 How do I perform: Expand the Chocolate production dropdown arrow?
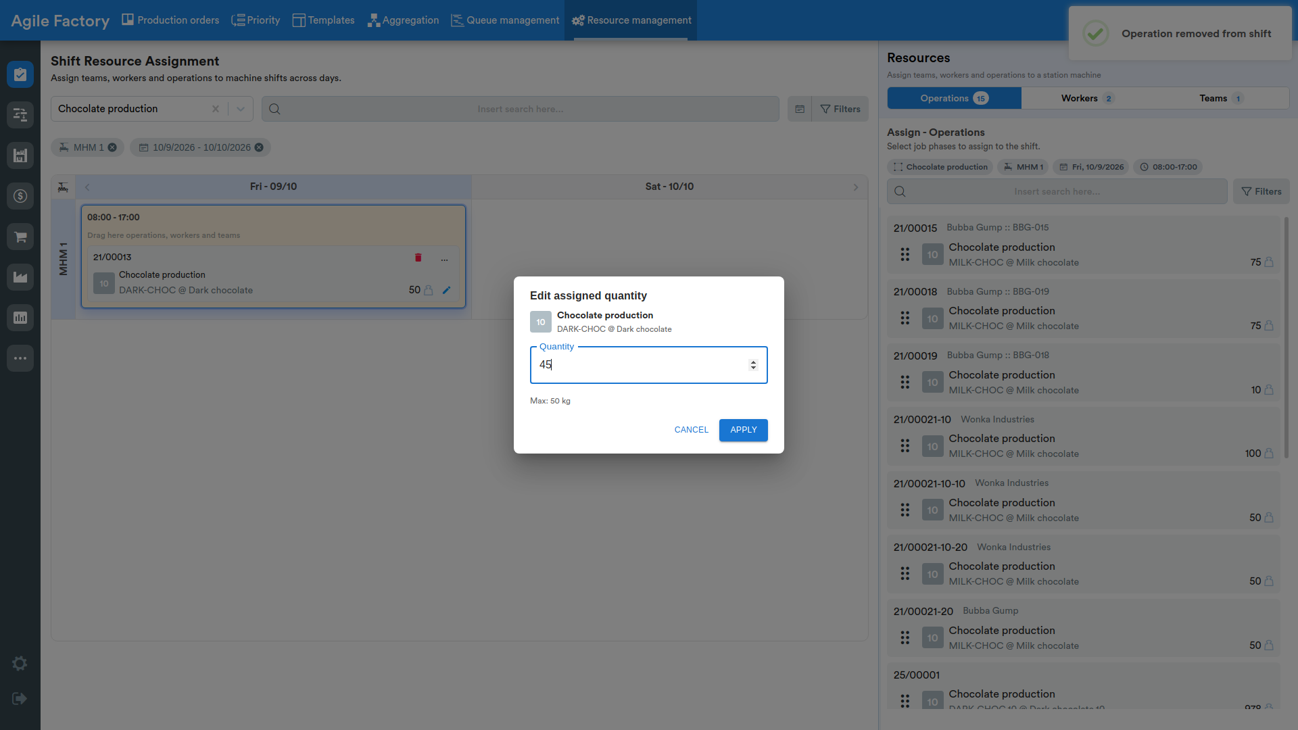pyautogui.click(x=240, y=109)
